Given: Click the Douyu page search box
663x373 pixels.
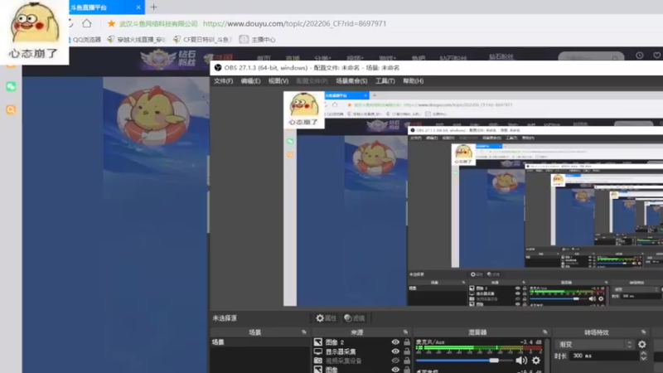Looking at the screenshot, I should 591,56.
